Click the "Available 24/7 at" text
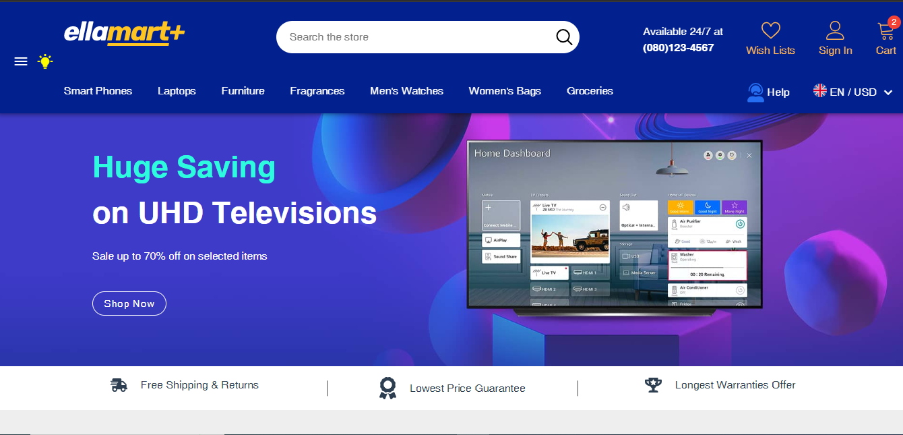Screen dimensions: 903x435 point(683,32)
